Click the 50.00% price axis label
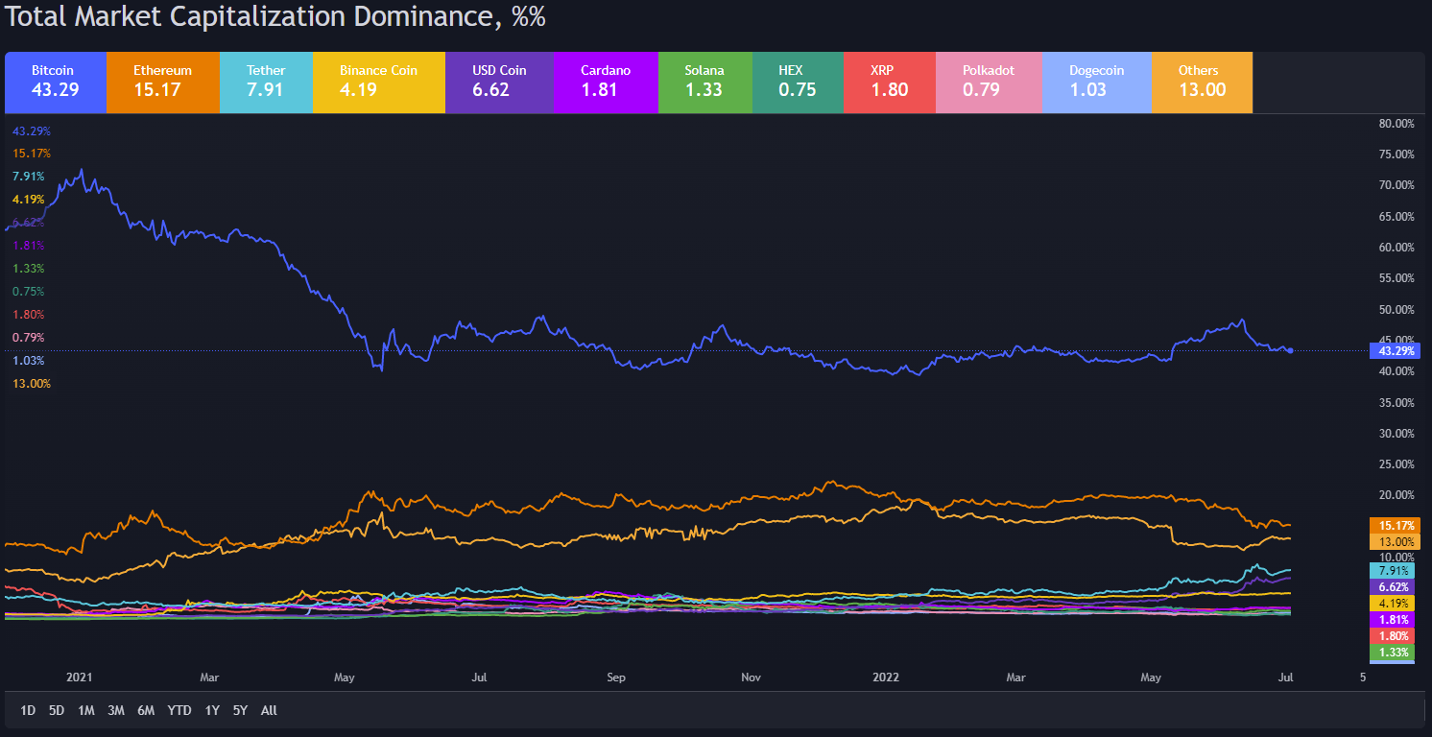The height and width of the screenshot is (737, 1432). pyautogui.click(x=1396, y=310)
